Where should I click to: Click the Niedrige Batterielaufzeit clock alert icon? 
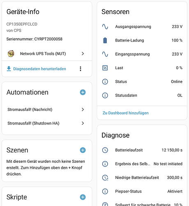coord(105,178)
